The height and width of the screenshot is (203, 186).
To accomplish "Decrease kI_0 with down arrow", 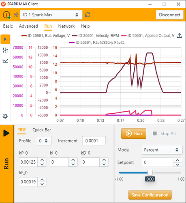I will coord(73,164).
